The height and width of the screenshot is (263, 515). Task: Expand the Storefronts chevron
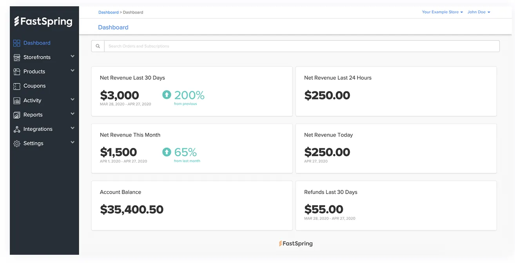[x=73, y=57]
